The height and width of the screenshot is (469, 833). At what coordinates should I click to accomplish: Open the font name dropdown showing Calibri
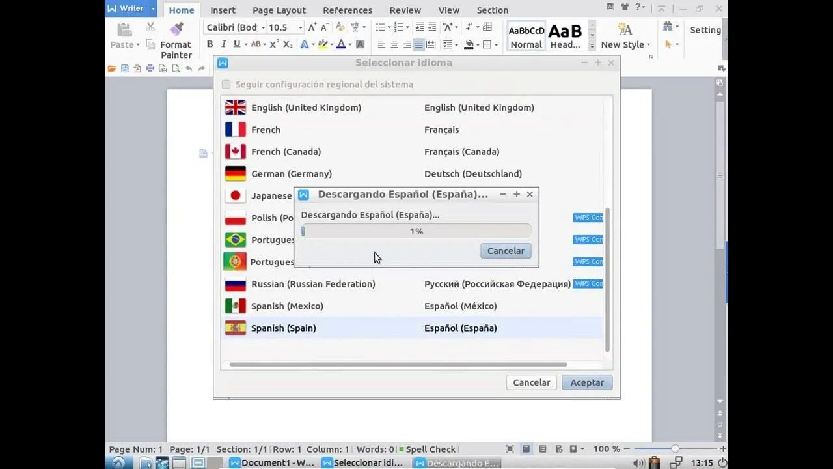click(263, 27)
